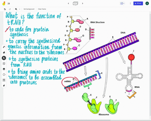Activate the Laser pointer tool
Viewport: 151px width, 121px height.
[4, 86]
